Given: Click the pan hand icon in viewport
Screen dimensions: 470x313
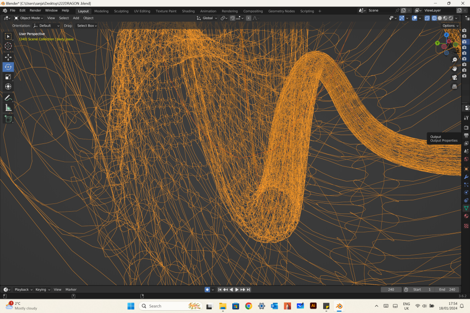Looking at the screenshot, I should point(454,69).
